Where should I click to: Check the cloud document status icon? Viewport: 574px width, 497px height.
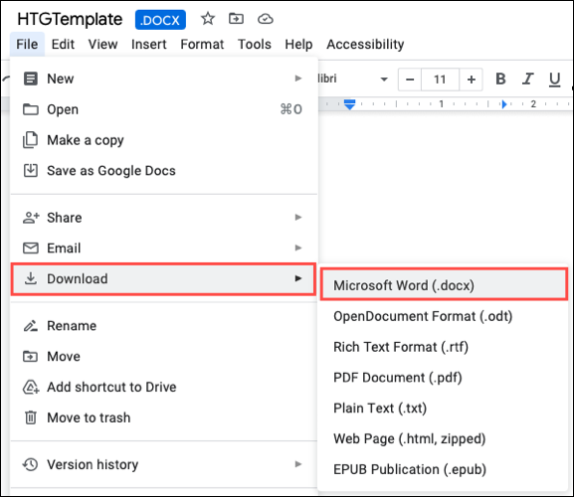point(265,19)
